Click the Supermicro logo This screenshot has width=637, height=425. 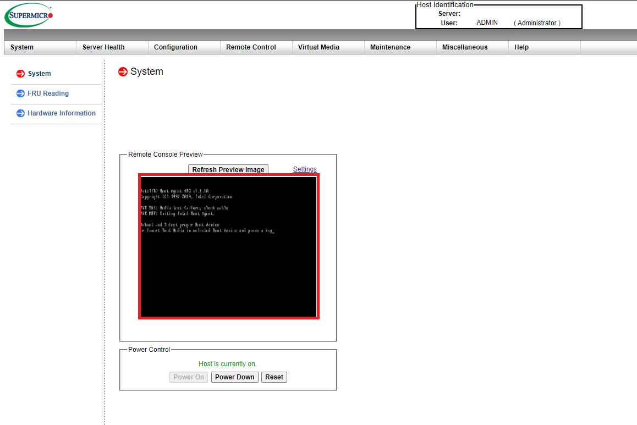29,15
